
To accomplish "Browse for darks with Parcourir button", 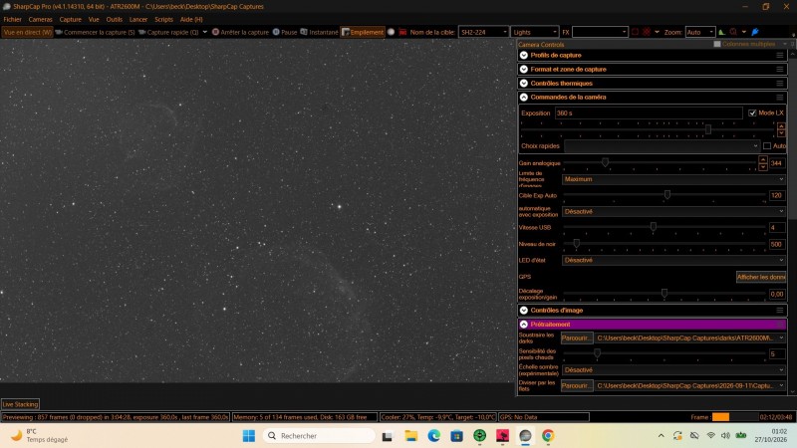I will click(577, 337).
